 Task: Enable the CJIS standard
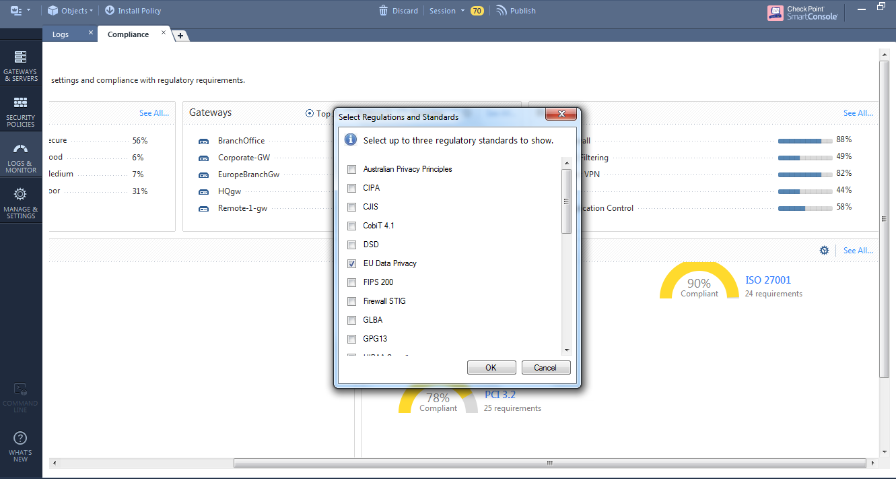point(351,207)
